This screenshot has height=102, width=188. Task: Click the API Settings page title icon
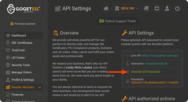tap(58, 9)
